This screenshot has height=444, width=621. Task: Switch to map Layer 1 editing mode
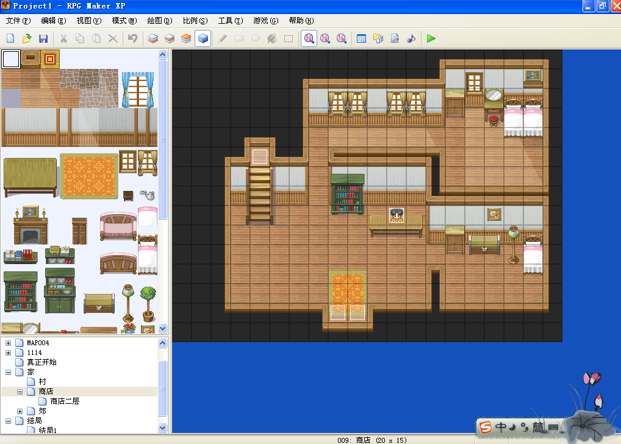tap(153, 38)
